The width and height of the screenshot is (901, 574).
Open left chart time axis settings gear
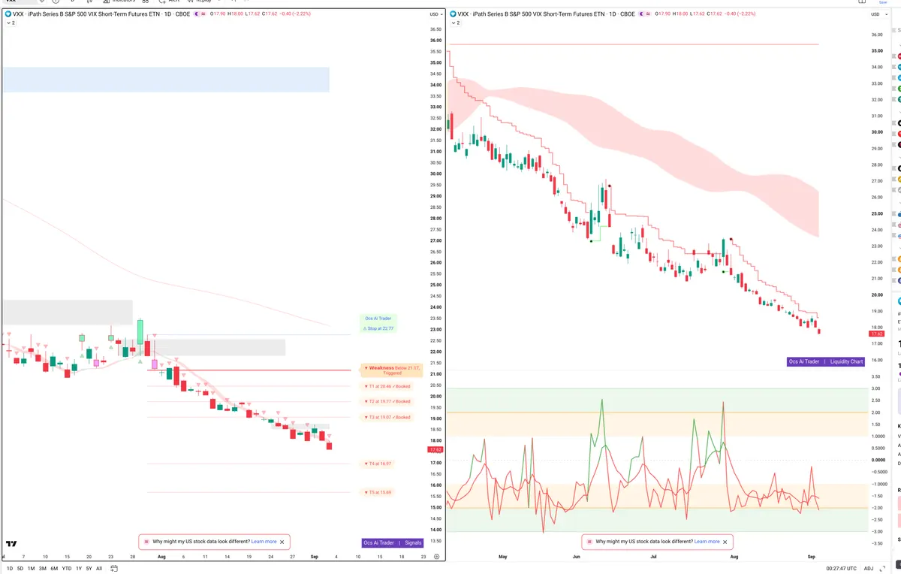pyautogui.click(x=436, y=557)
